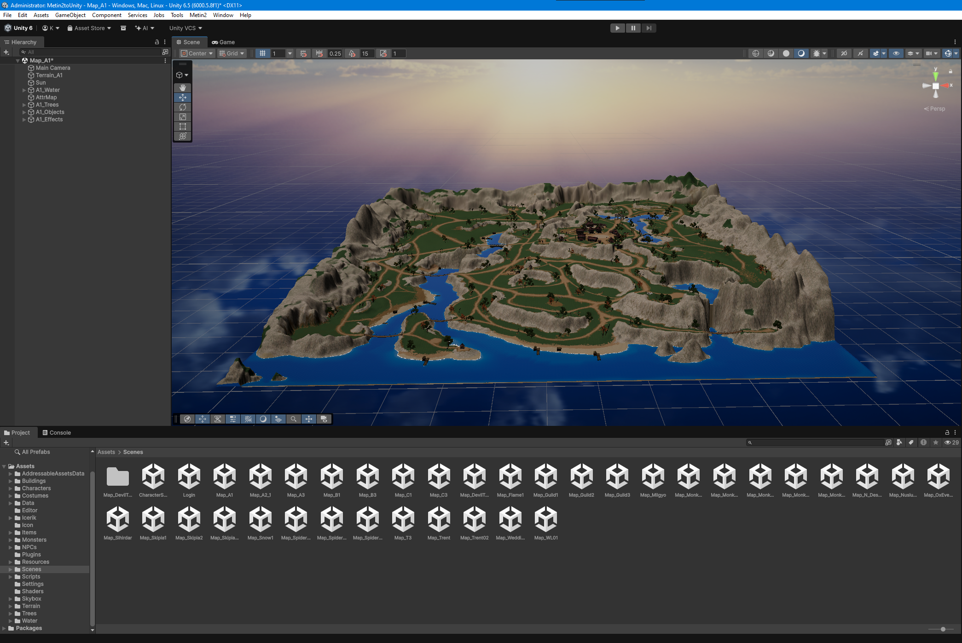Viewport: 962px width, 643px height.
Task: Switch to the Game tab
Action: tap(223, 42)
